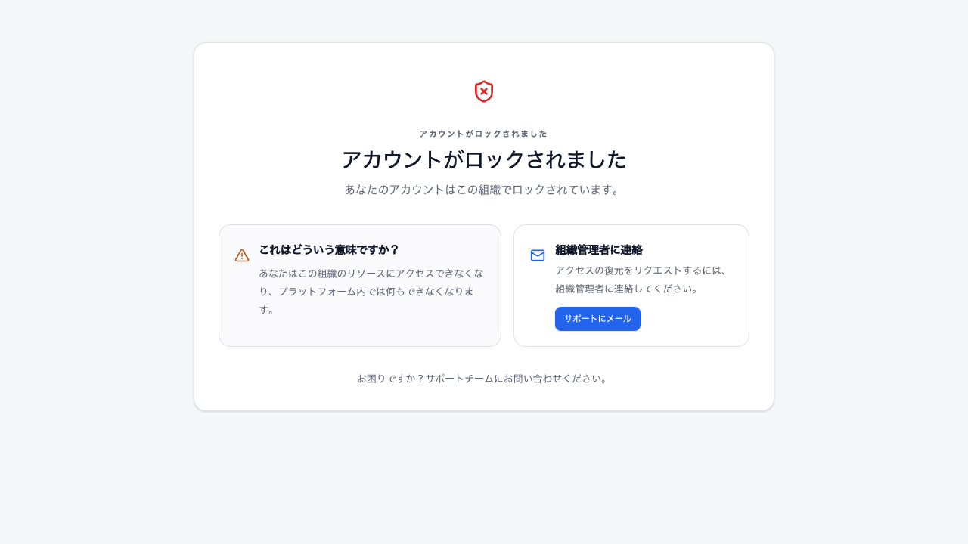Click the orange warning triangle icon
Screen dimensions: 968x544
click(242, 255)
